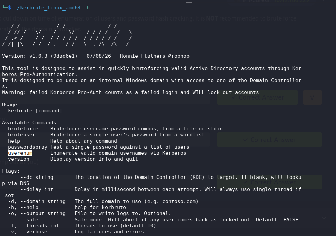Screen dimensions: 336x236
Task: Click the example domain contoso.com
Action: [179, 201]
